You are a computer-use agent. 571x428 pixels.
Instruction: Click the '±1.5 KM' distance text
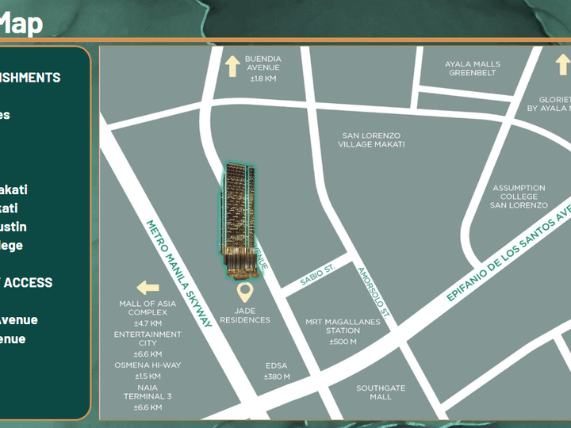click(x=148, y=376)
